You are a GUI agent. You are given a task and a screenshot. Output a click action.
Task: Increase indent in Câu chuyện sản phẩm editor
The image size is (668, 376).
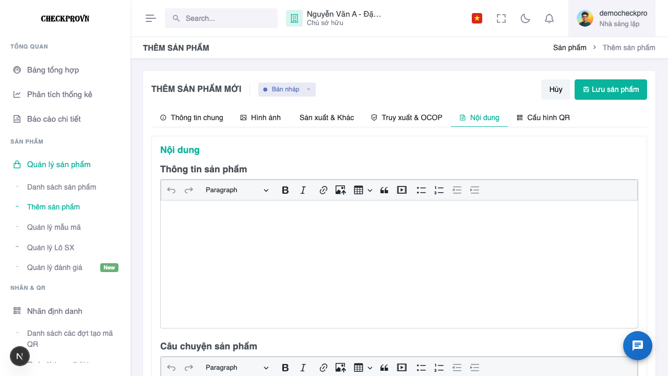(474, 368)
